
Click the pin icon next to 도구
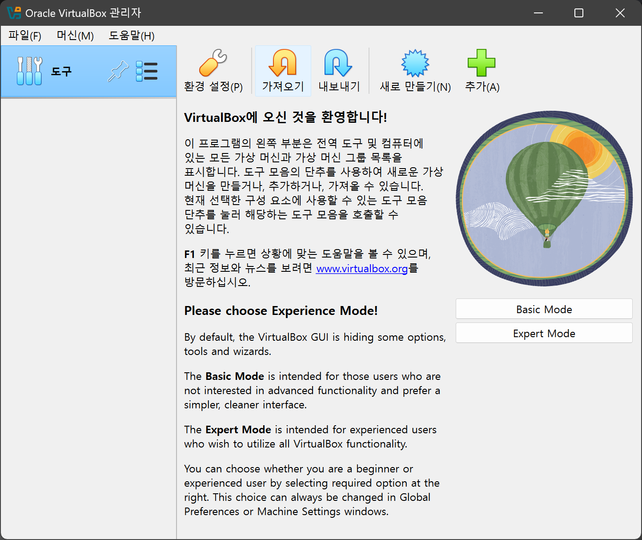118,71
